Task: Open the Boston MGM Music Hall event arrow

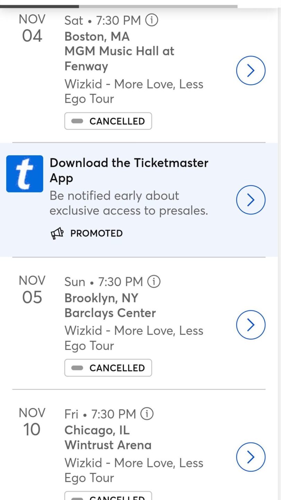Action: point(250,70)
